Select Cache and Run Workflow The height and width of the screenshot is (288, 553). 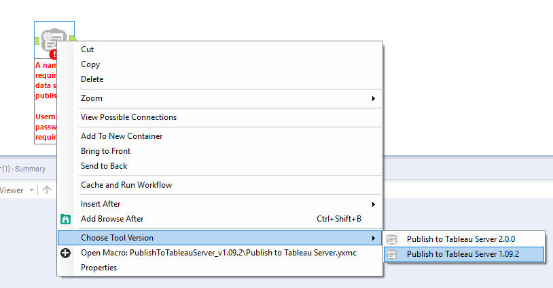click(219, 185)
